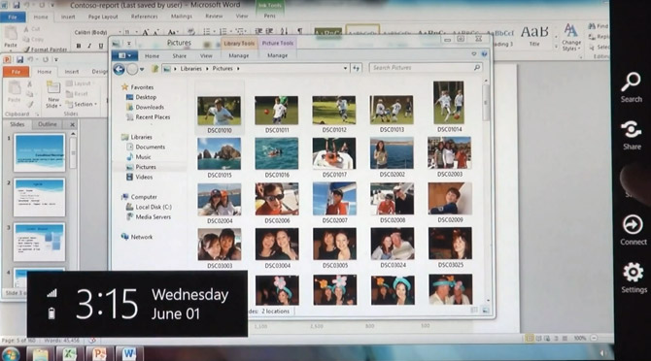Refresh the Pictures folder view

click(357, 68)
